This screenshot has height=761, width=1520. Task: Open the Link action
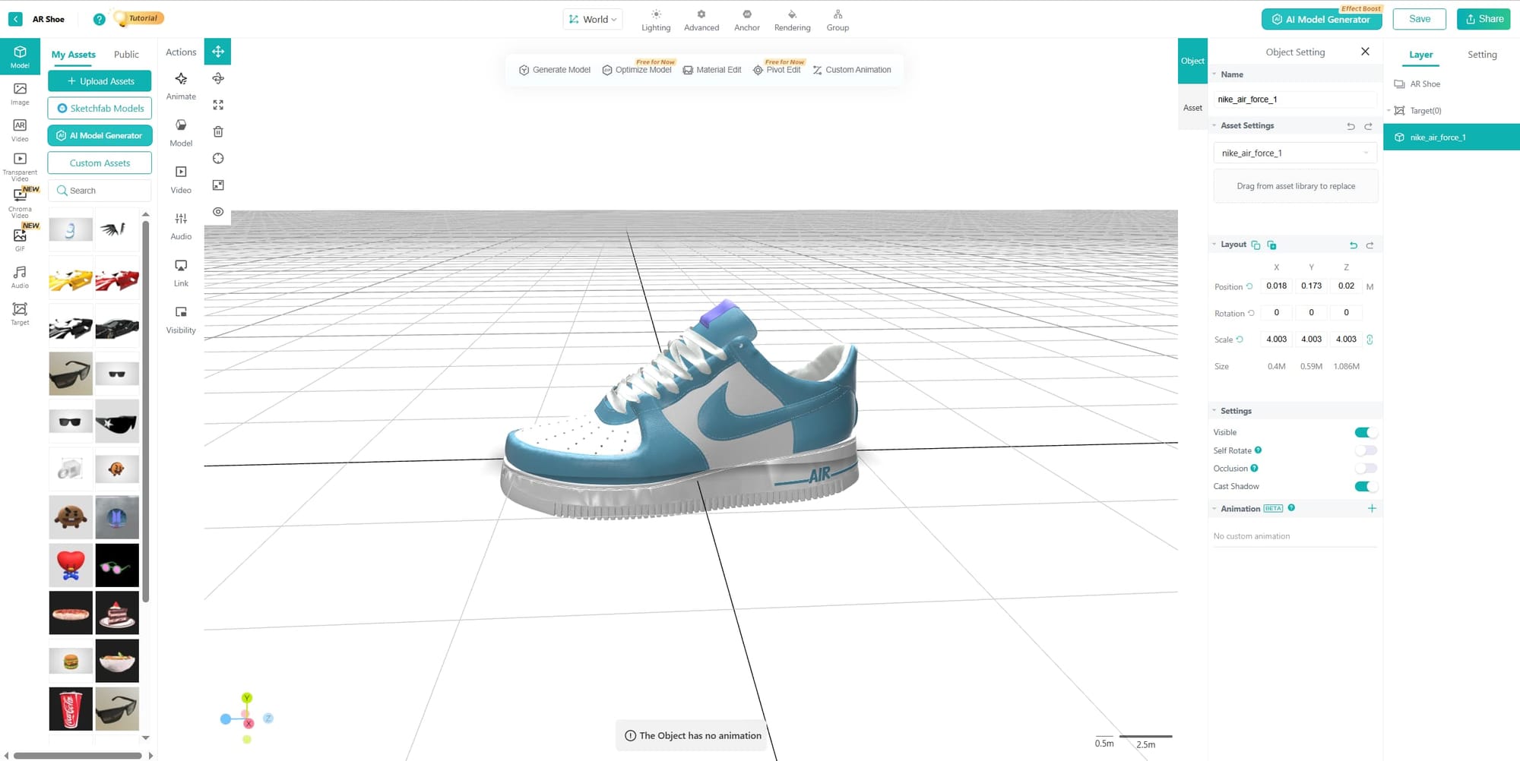pos(181,273)
